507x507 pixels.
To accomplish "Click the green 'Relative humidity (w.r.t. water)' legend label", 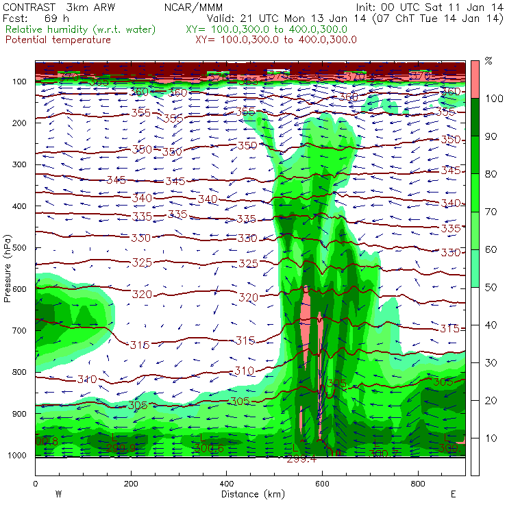I will click(x=81, y=29).
